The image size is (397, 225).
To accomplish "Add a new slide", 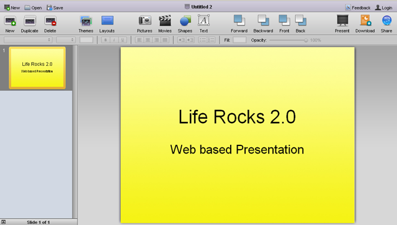I will tap(10, 24).
